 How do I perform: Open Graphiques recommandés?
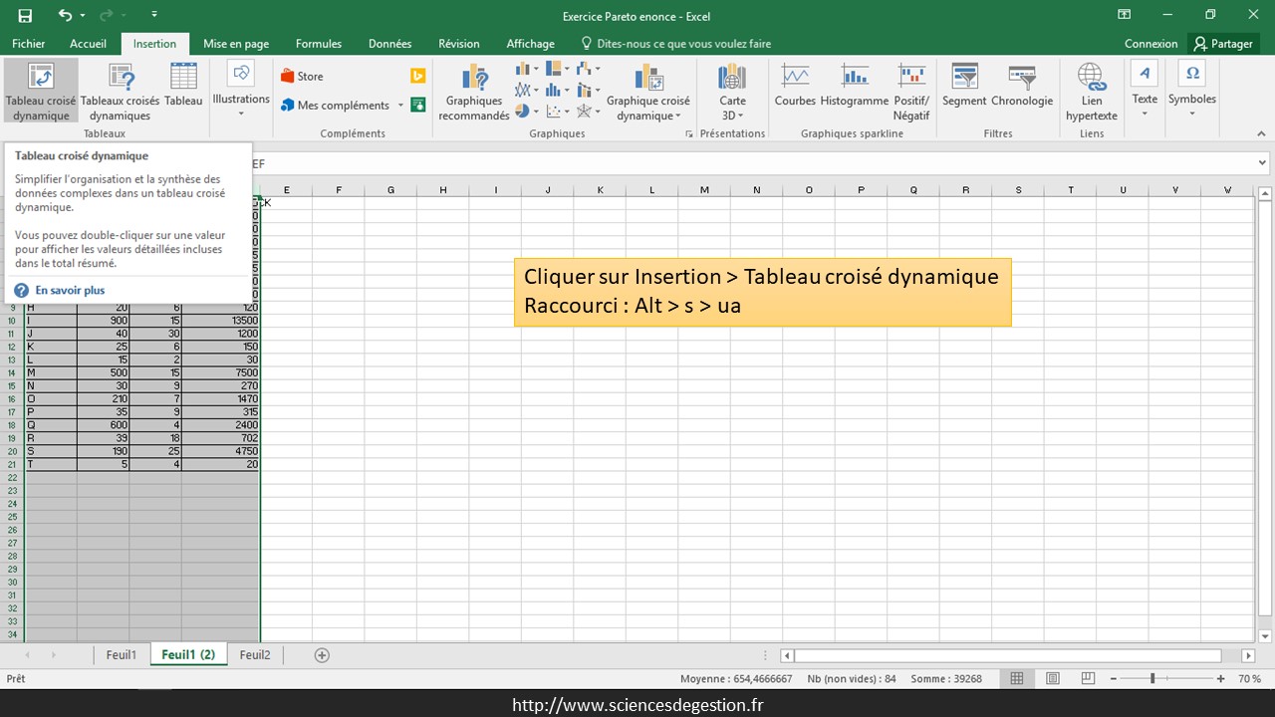(474, 91)
